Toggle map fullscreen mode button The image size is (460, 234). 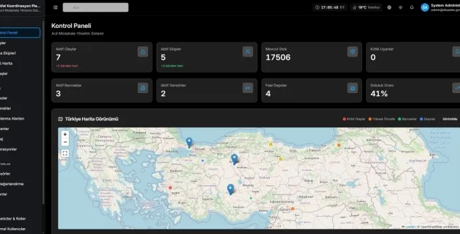coord(65,153)
